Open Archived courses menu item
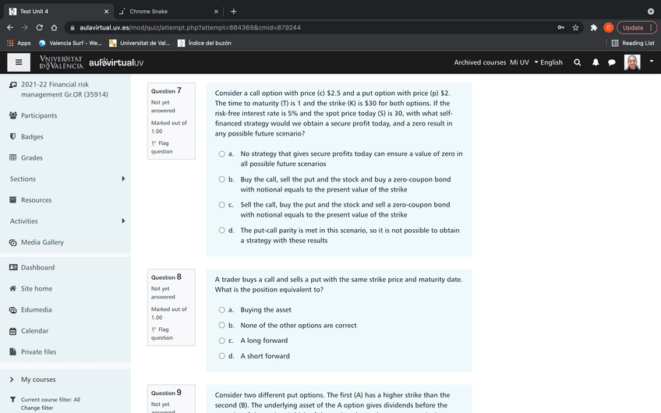 point(479,62)
